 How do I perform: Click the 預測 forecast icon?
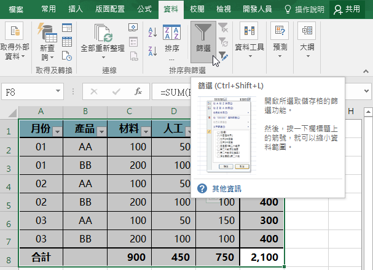(280, 31)
